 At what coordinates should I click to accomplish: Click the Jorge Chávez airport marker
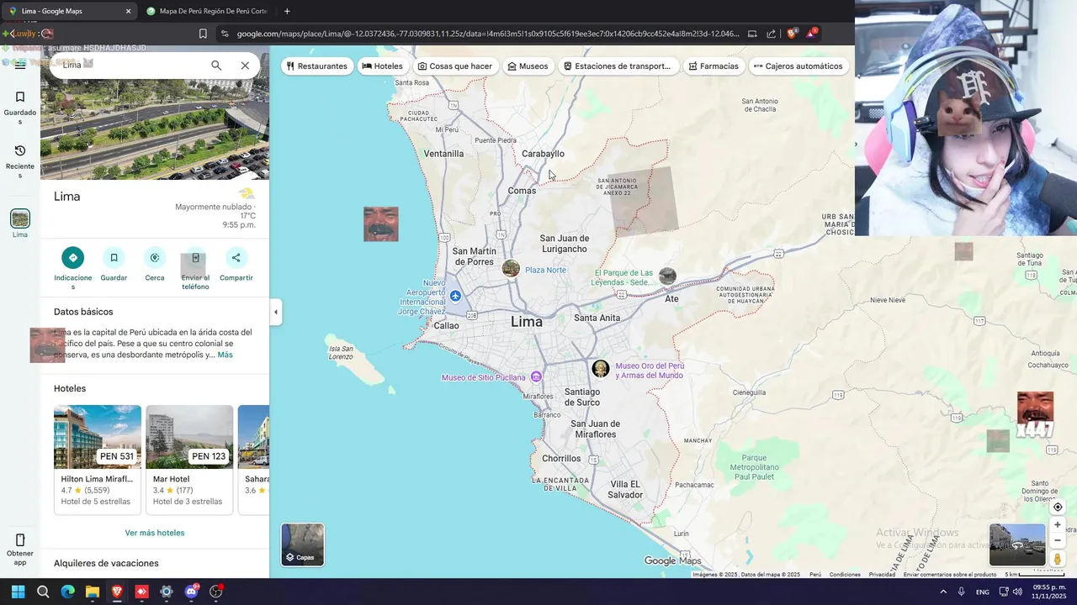pos(455,296)
